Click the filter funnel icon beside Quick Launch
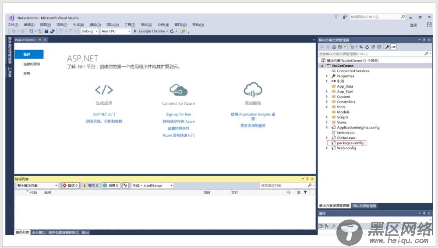Image resolution: width=438 pixels, height=248 pixels. pos(336,17)
